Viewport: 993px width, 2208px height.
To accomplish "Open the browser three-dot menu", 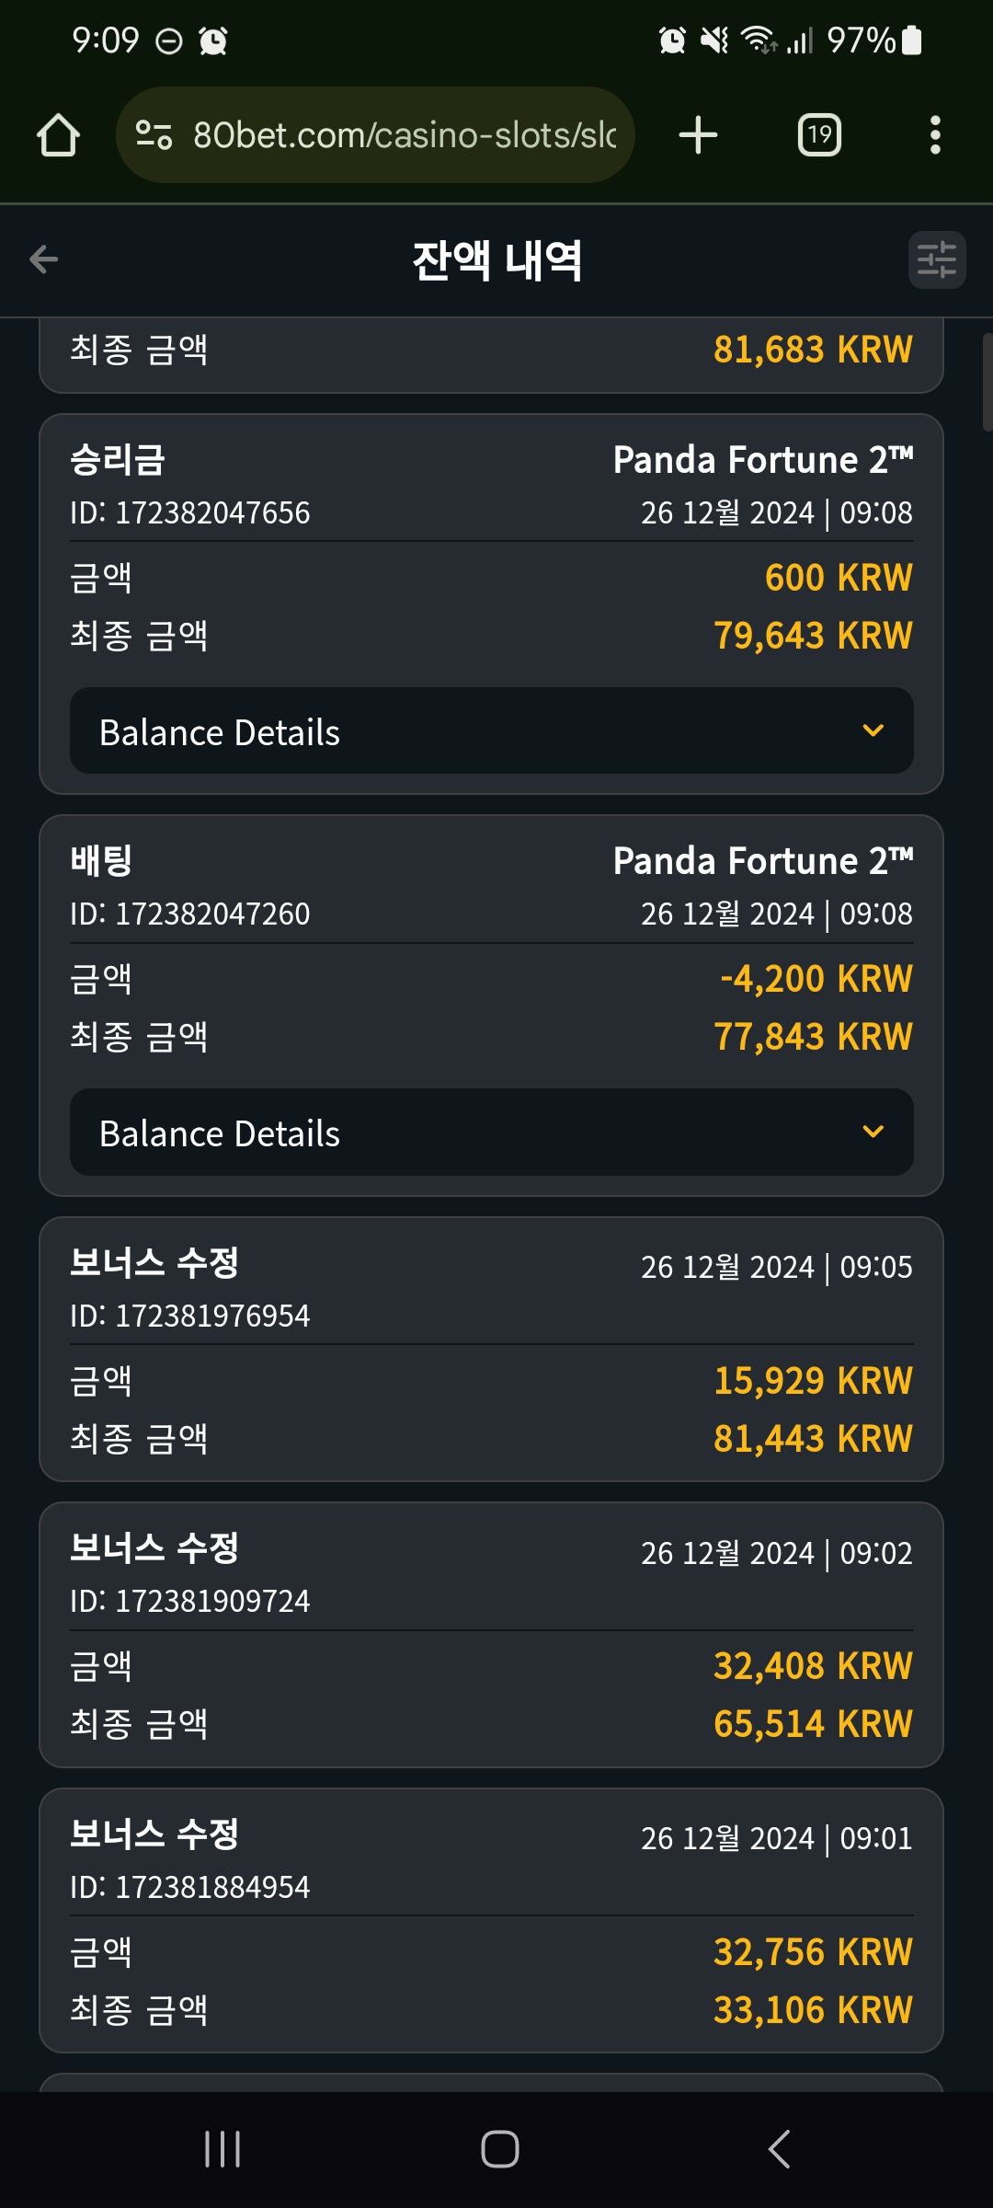I will [x=935, y=135].
